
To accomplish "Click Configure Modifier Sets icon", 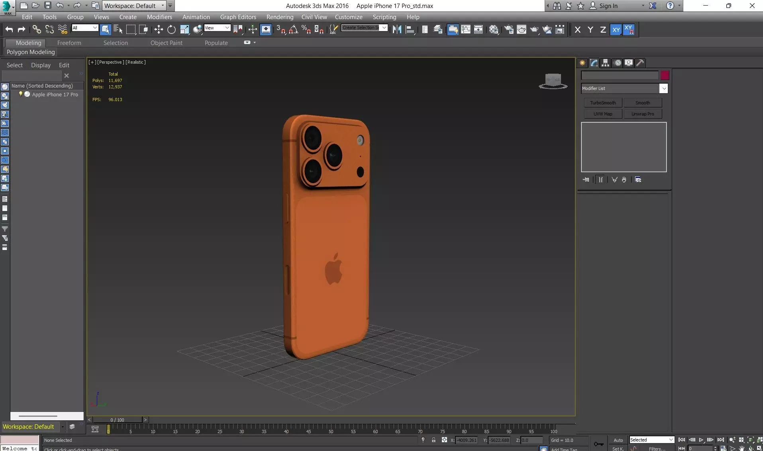I will 638,180.
